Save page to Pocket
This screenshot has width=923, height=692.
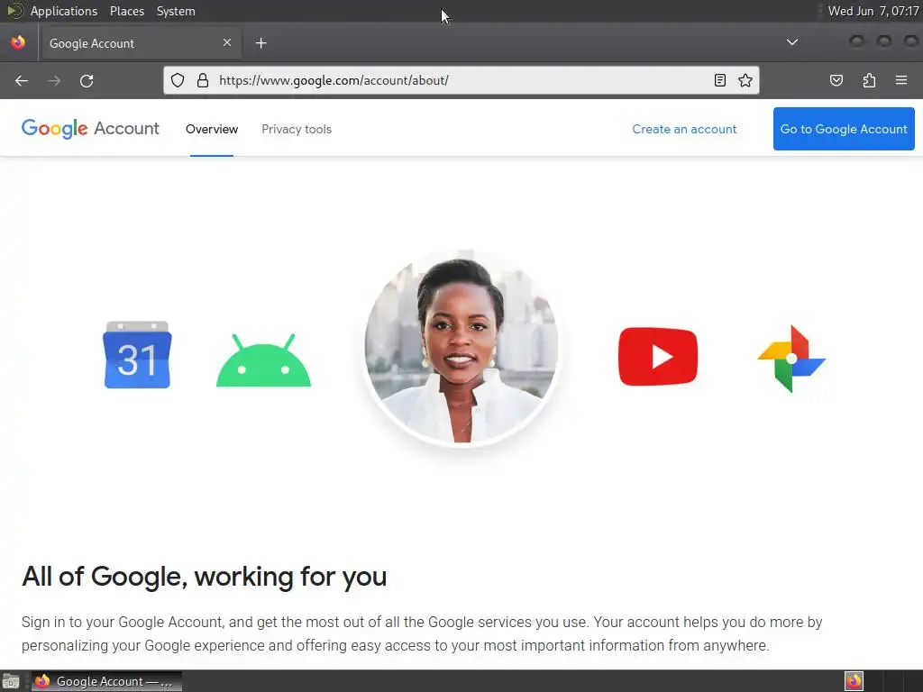pos(836,80)
